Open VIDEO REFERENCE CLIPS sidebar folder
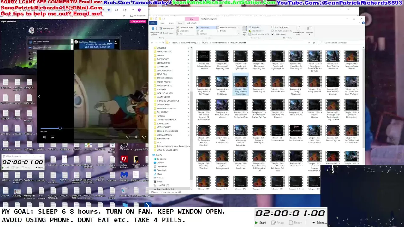404x227 pixels. pyautogui.click(x=167, y=150)
